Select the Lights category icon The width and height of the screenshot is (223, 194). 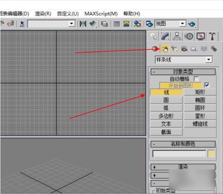coord(175,48)
